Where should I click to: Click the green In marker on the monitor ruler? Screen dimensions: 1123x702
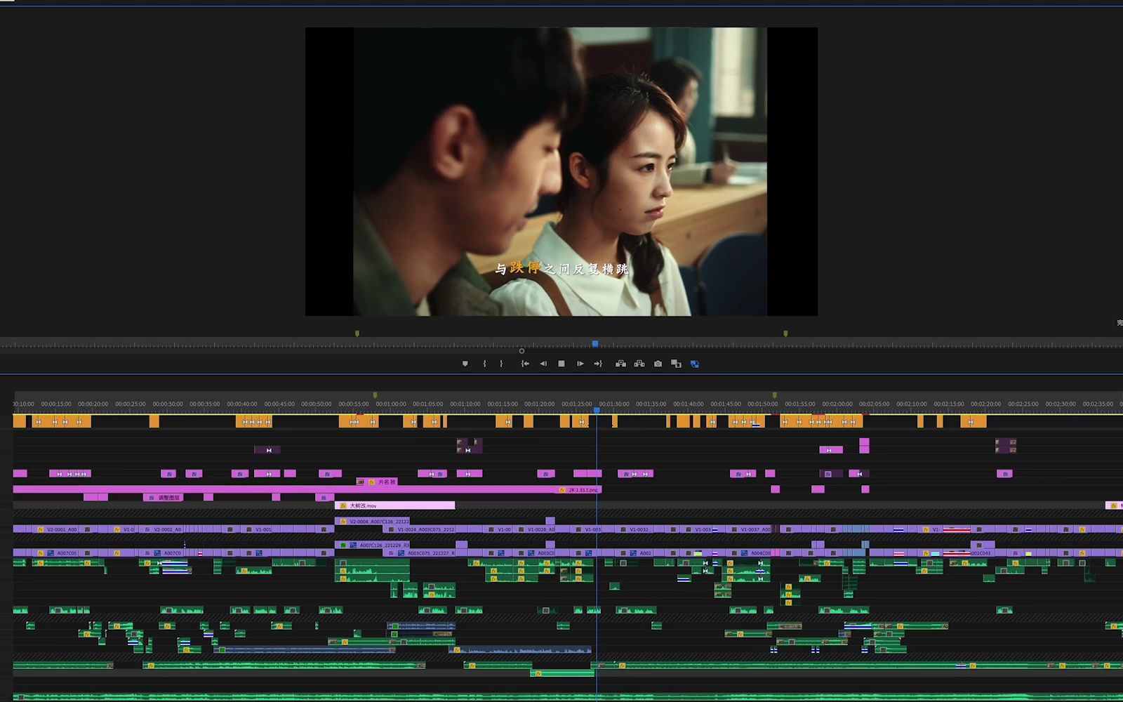(357, 333)
